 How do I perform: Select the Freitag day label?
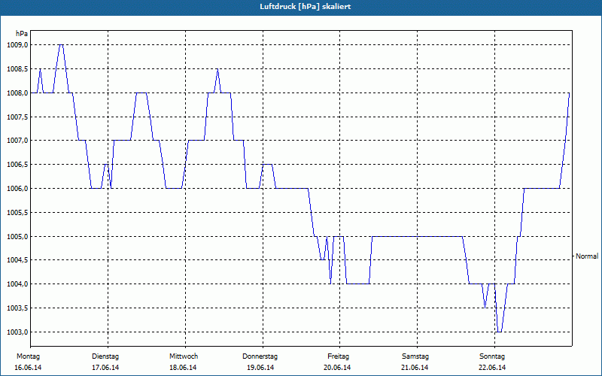(338, 356)
